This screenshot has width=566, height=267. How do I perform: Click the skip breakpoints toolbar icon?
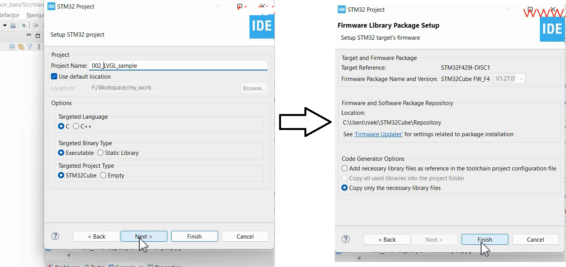pos(24,26)
